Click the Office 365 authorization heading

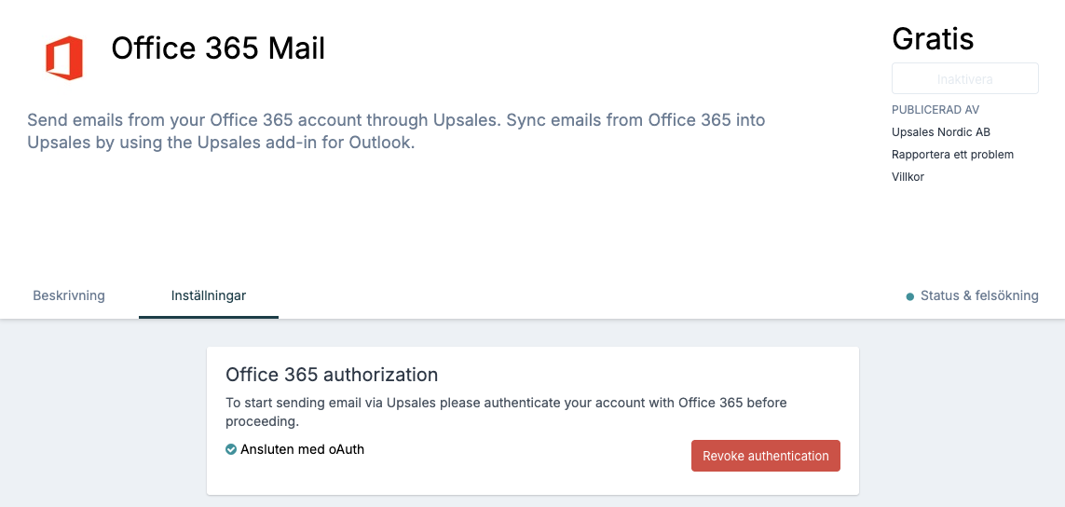tap(332, 375)
